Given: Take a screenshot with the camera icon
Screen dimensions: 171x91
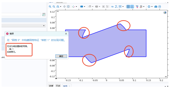Looking at the screenshot, I should pos(156,7).
